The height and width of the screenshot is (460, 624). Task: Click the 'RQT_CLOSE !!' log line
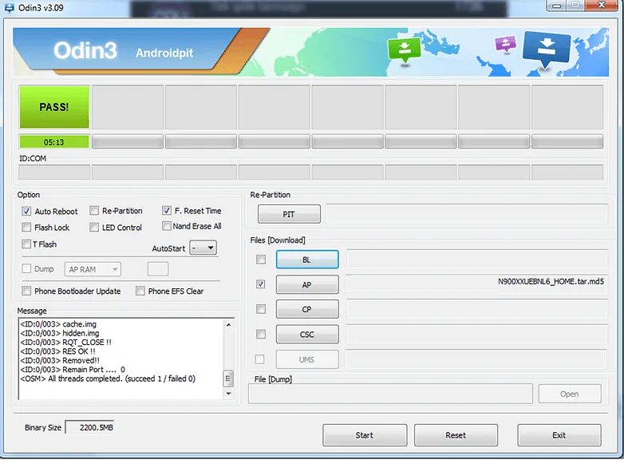pyautogui.click(x=65, y=342)
